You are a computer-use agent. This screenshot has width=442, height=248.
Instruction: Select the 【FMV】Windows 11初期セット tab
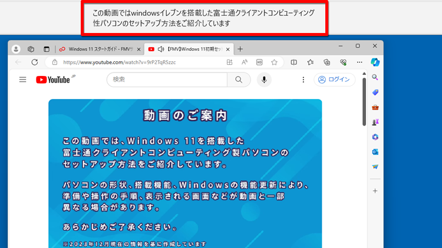pyautogui.click(x=189, y=49)
